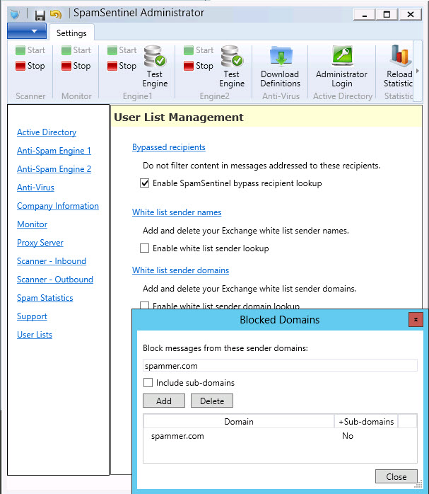This screenshot has width=429, height=494.
Task: Click Download Definitions for Anti-Virus
Action: pyautogui.click(x=281, y=67)
